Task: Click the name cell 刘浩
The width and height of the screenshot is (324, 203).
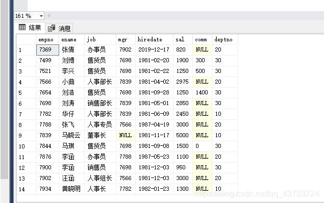Action: point(72,93)
